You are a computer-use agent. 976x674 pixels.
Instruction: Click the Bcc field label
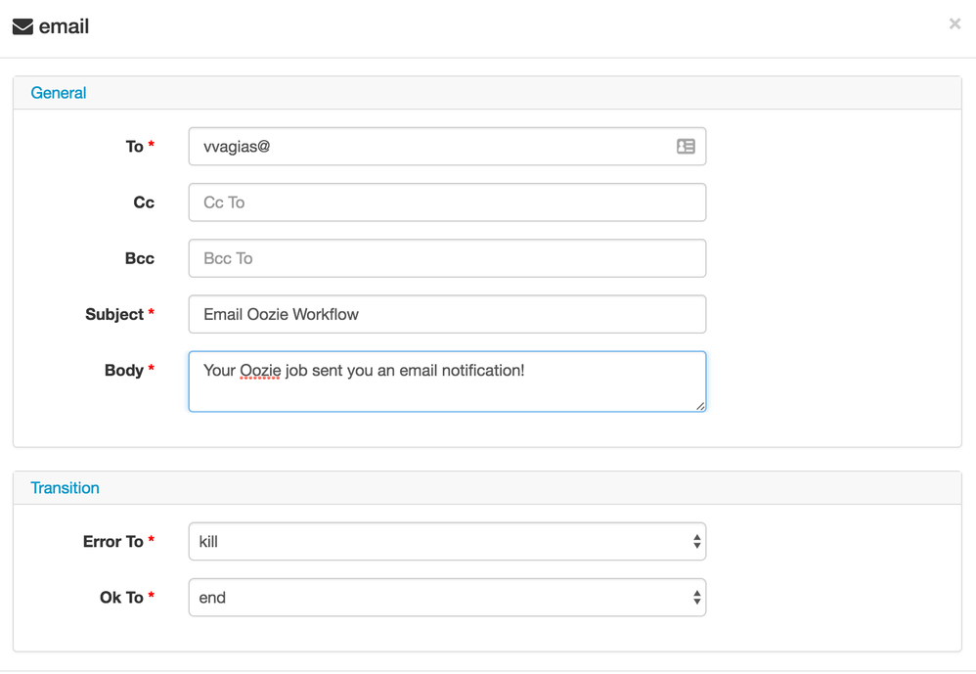click(140, 258)
